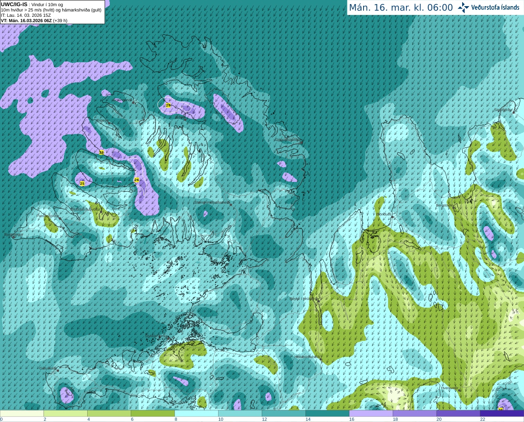Screen dimensions: 524x422
Task: Click the Veðurstofa Íslands logo icon
Action: pos(463,7)
